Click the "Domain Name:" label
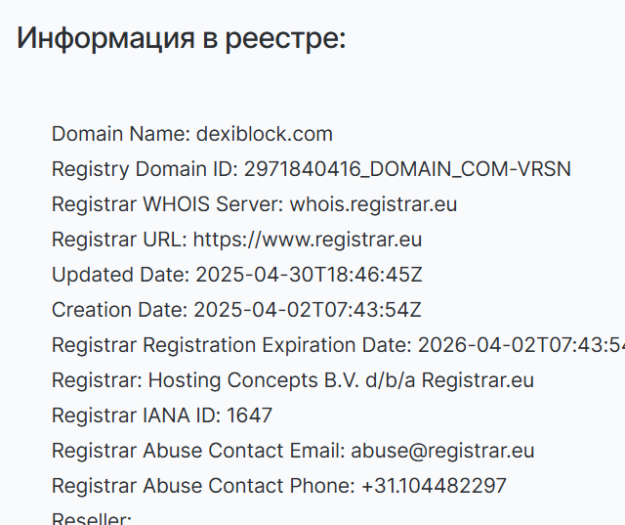Image resolution: width=625 pixels, height=525 pixels. 119,134
